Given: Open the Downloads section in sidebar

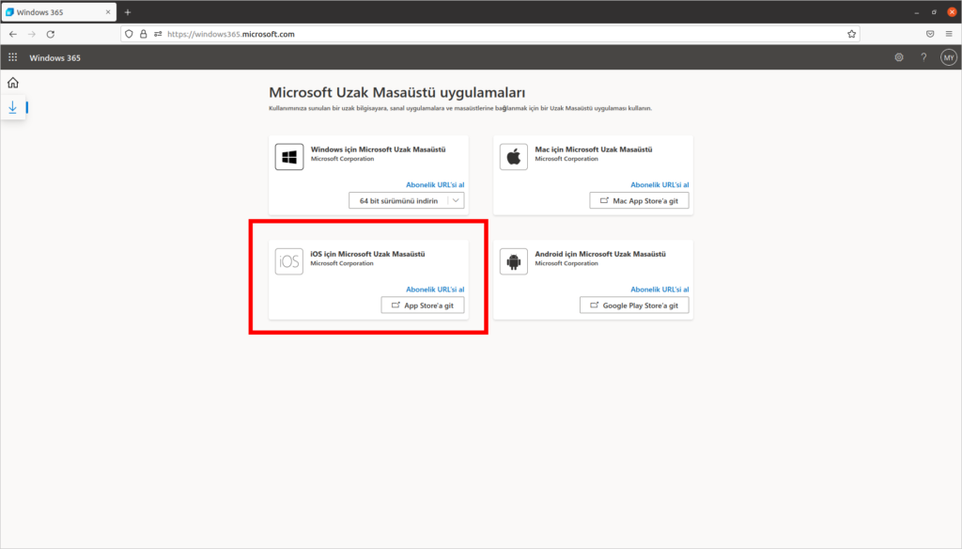Looking at the screenshot, I should (13, 107).
